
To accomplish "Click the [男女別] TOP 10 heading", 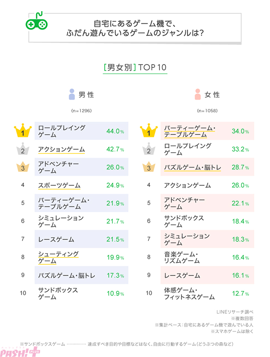I will (135, 67).
